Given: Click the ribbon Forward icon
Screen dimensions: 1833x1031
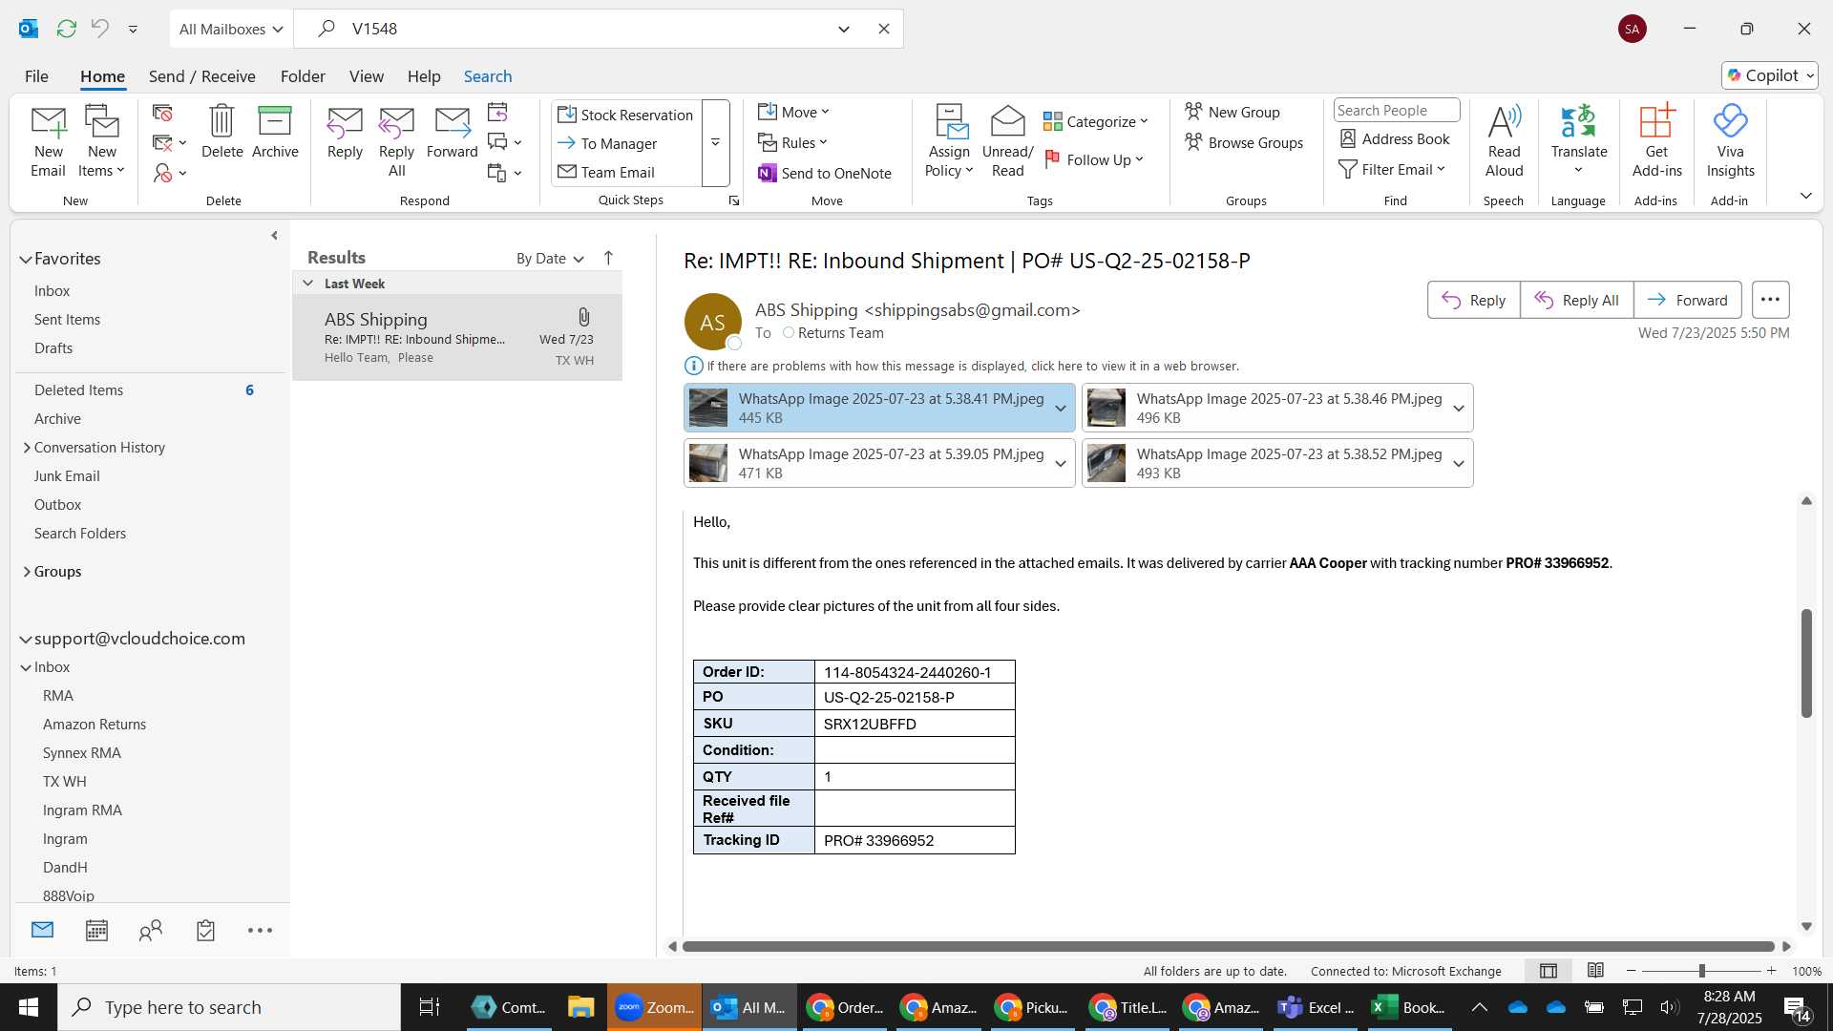Looking at the screenshot, I should pyautogui.click(x=452, y=132).
